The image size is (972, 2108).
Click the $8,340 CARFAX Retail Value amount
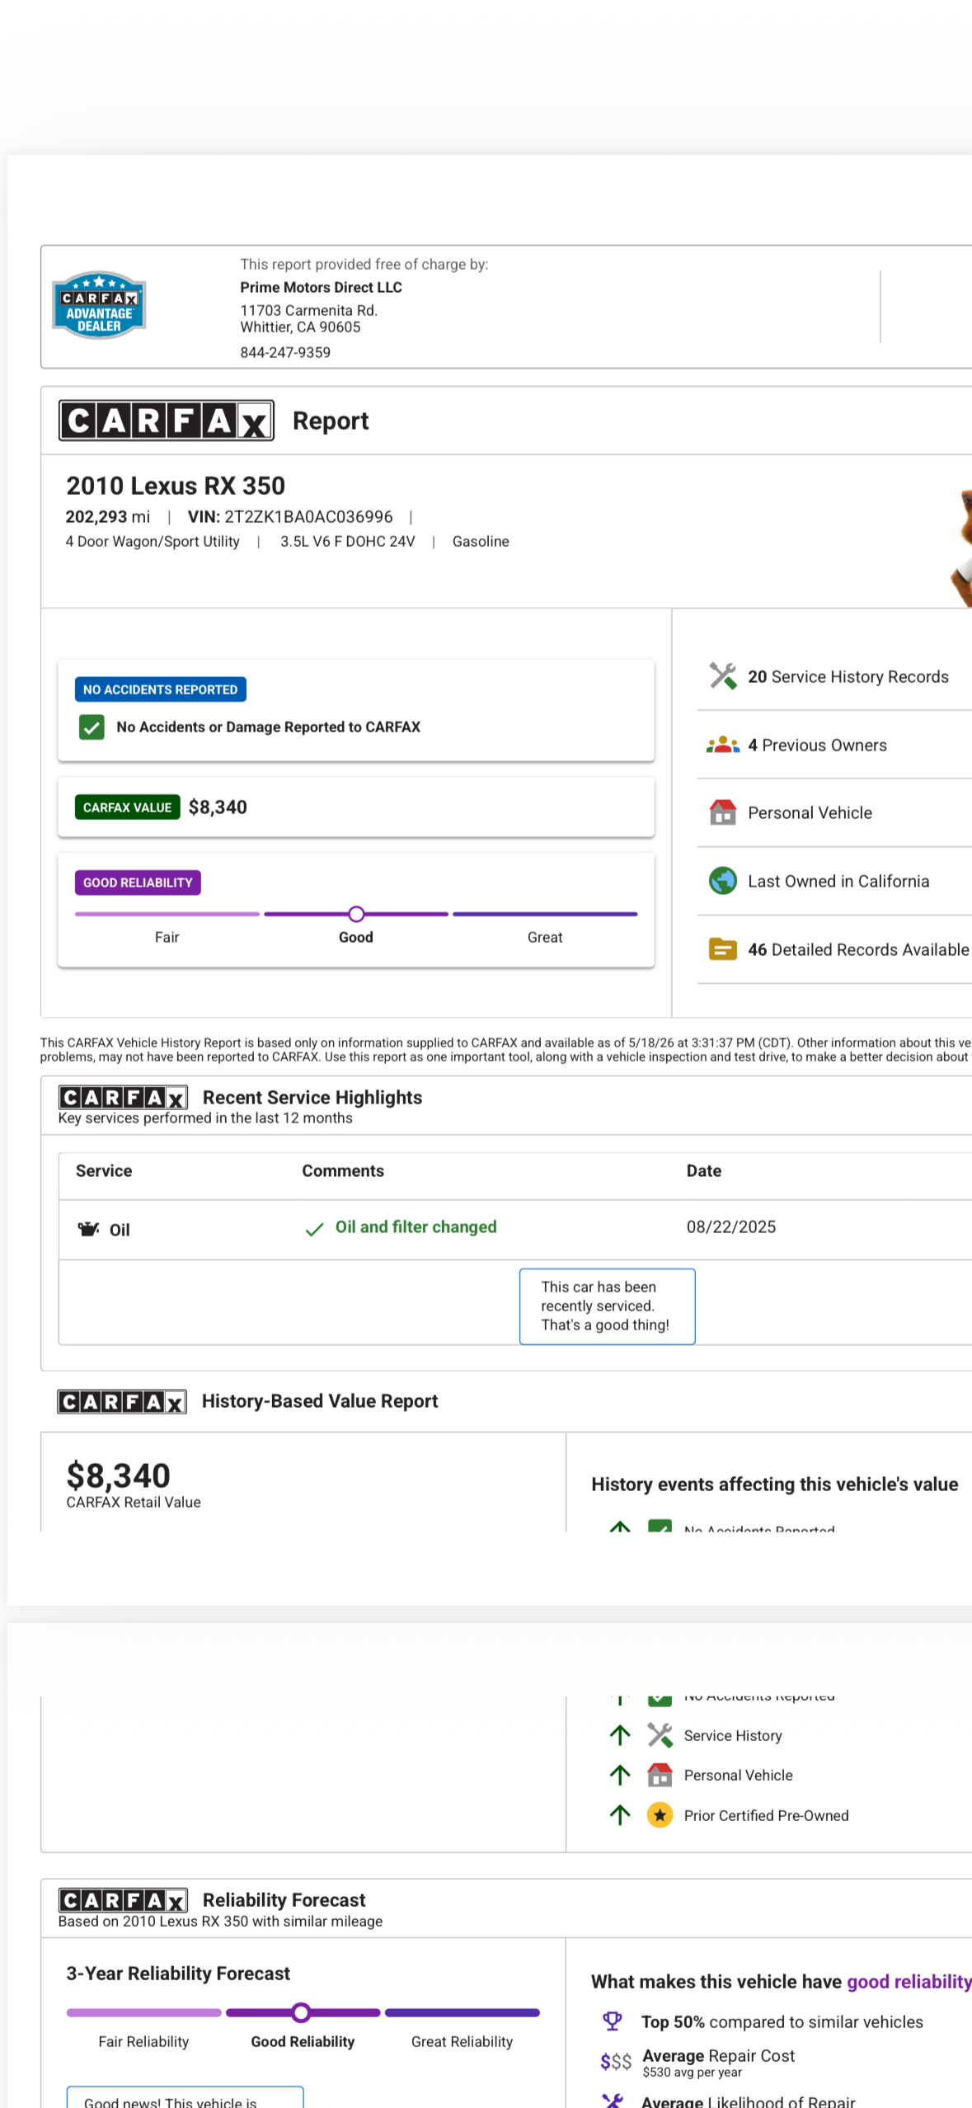(118, 1475)
